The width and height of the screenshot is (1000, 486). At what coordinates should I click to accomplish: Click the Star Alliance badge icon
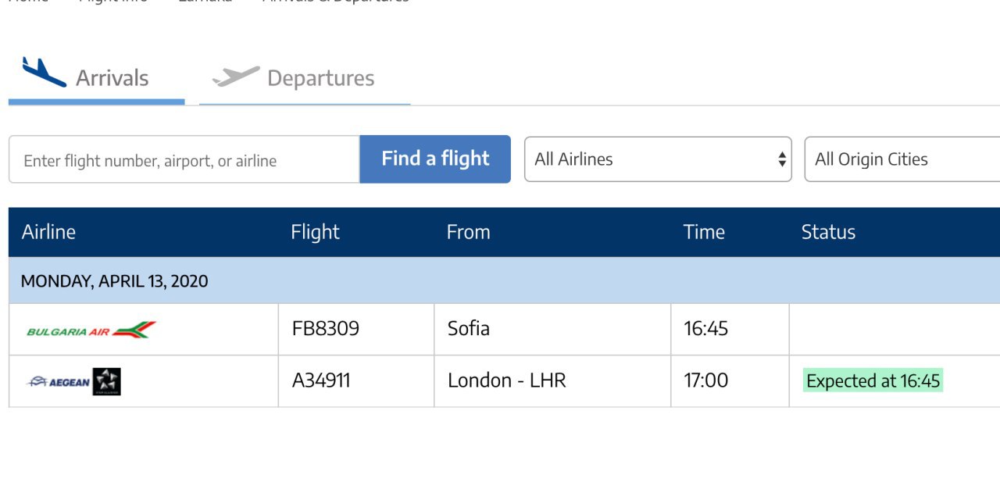click(107, 382)
